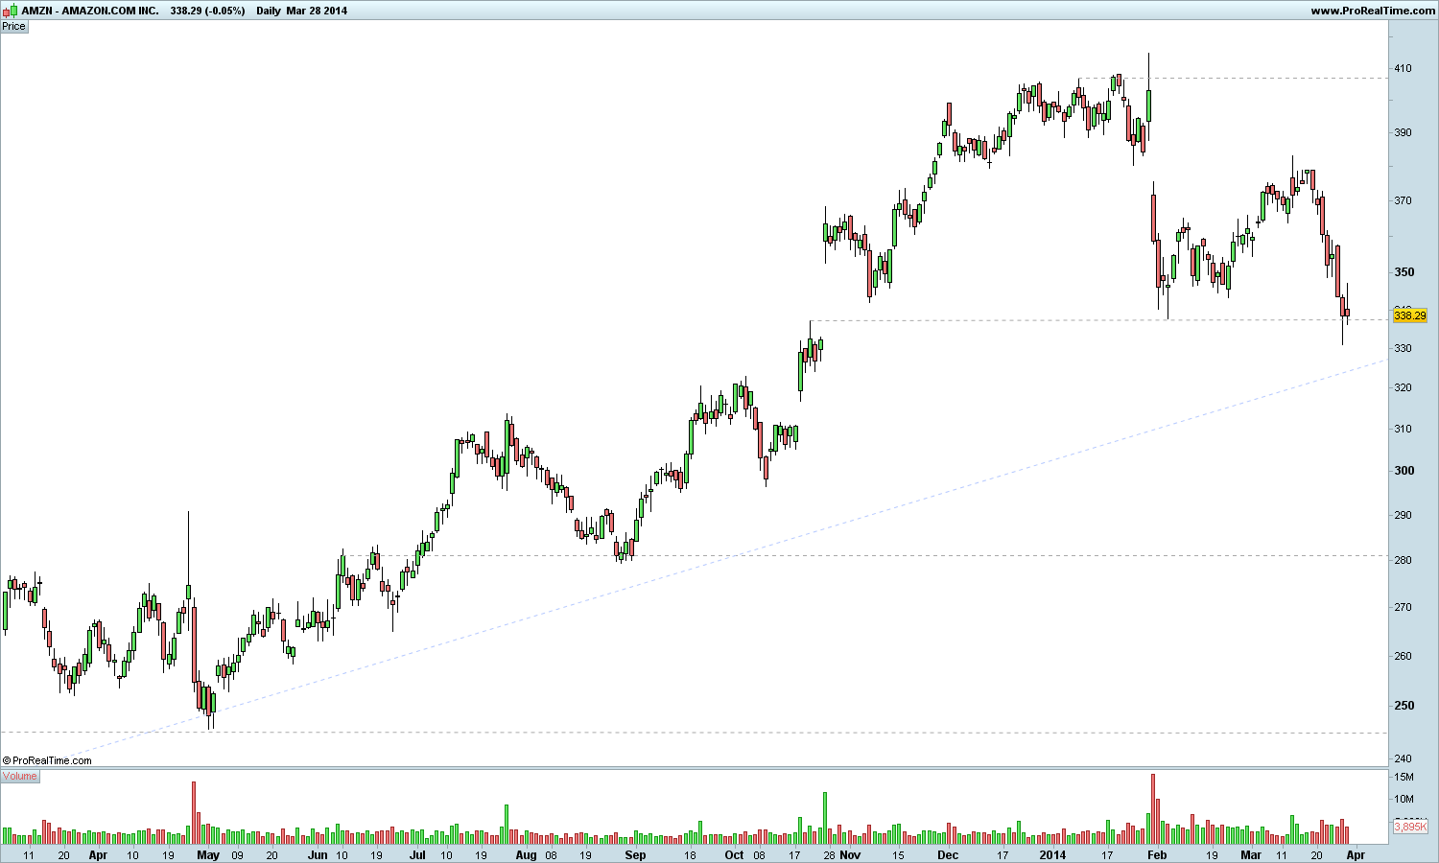Select the rising dashed blue trendline
The image size is (1439, 863).
[729, 558]
